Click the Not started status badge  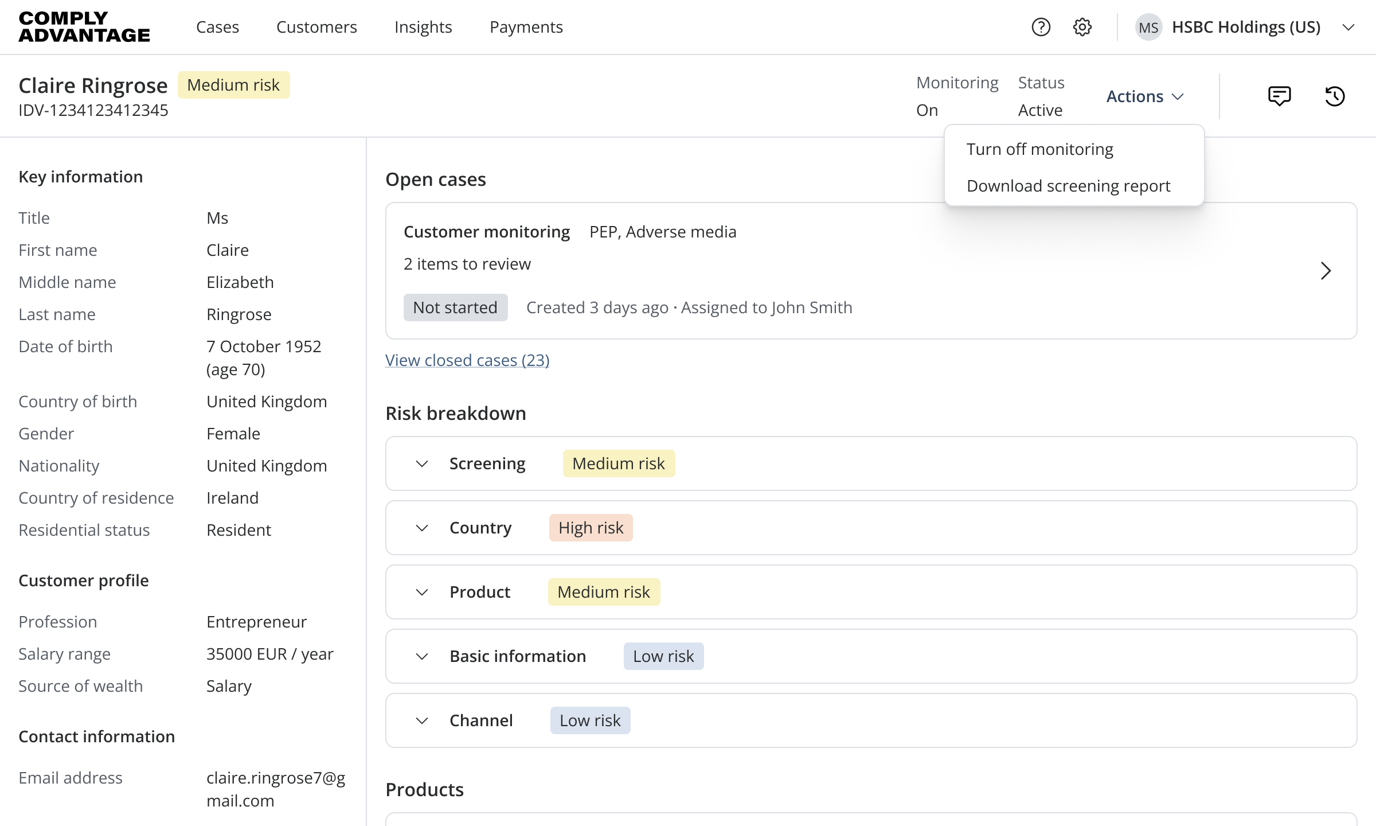(455, 307)
